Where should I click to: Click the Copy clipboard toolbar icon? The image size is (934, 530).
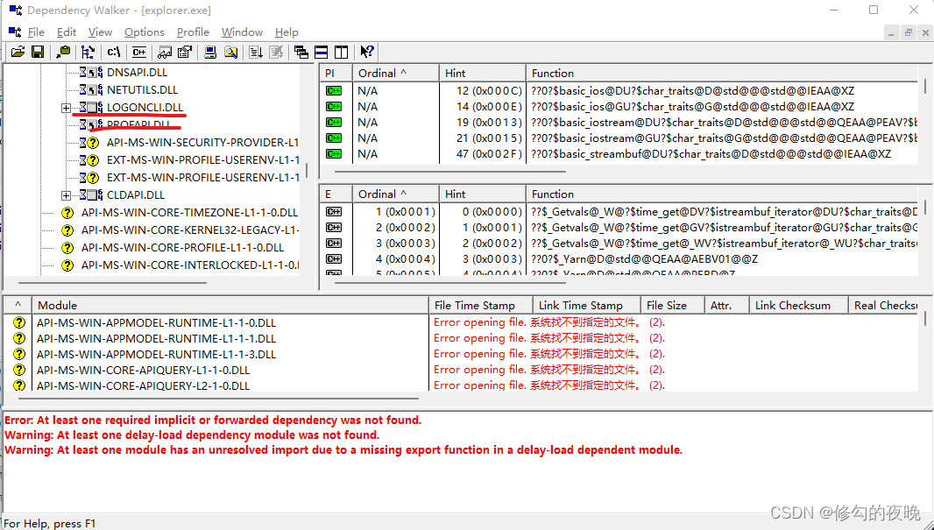click(x=62, y=52)
